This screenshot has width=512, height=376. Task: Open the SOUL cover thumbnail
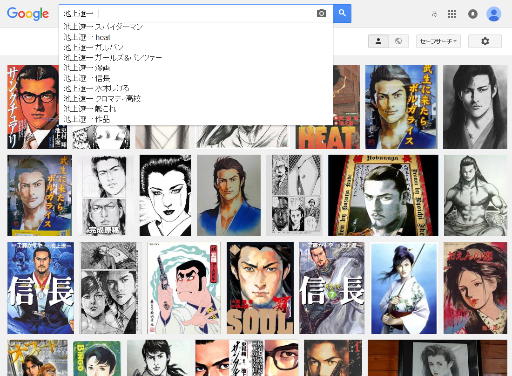click(x=260, y=288)
